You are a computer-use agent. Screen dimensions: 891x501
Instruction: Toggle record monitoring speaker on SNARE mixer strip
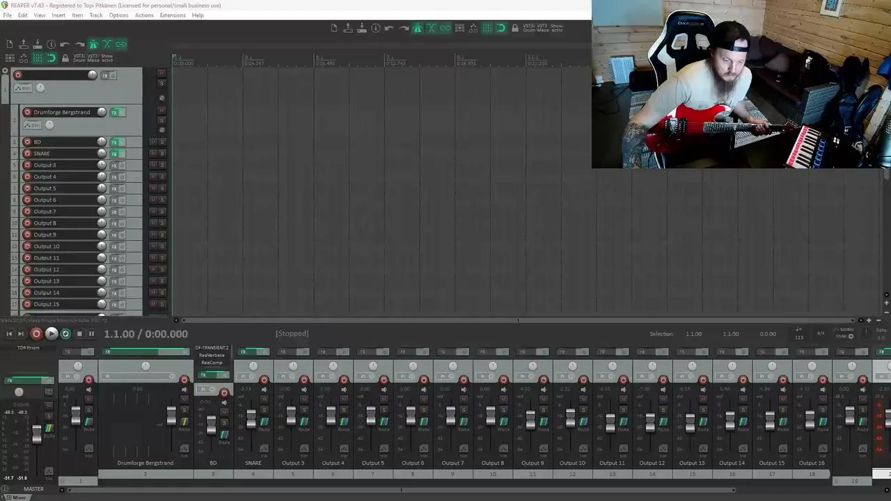click(x=265, y=390)
